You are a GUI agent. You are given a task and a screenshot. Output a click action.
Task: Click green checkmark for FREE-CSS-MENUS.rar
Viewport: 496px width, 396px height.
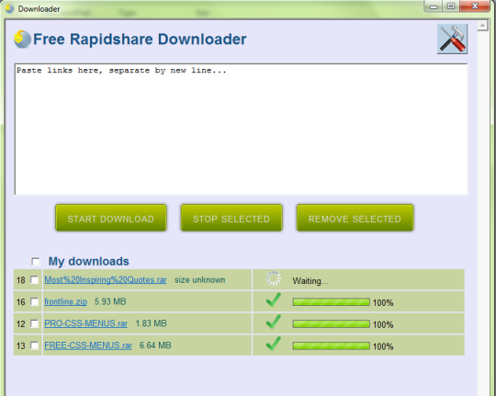tap(274, 344)
